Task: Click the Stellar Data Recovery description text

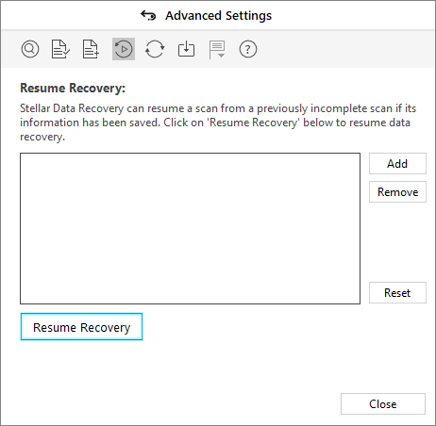Action: tap(218, 123)
